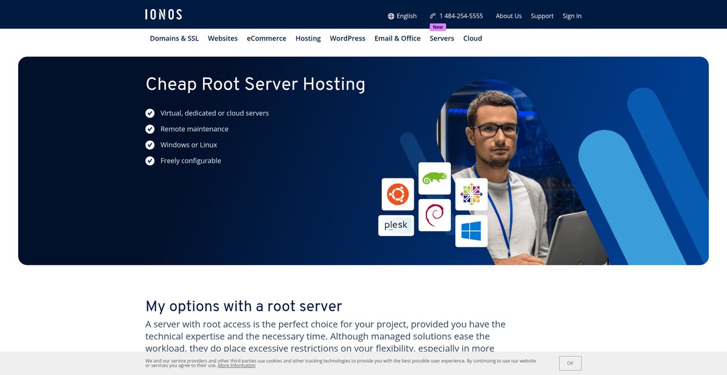Viewport: 727px width, 375px height.
Task: Open the English language selector
Action: [x=402, y=16]
